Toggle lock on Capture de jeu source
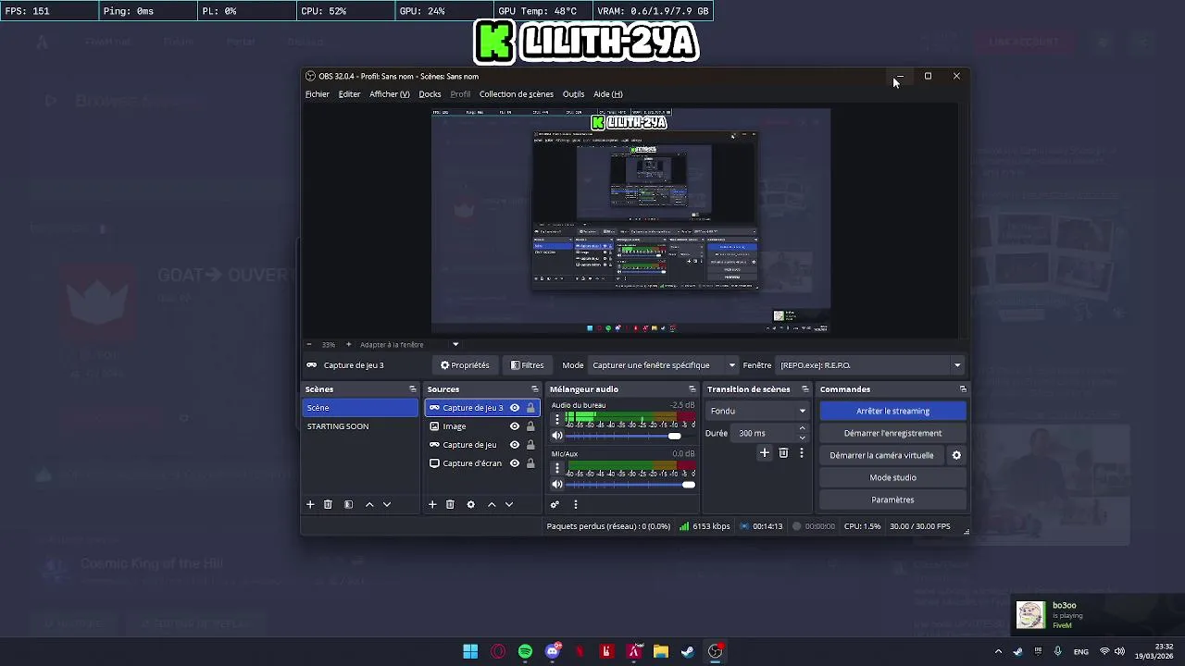The height and width of the screenshot is (666, 1185). point(530,445)
